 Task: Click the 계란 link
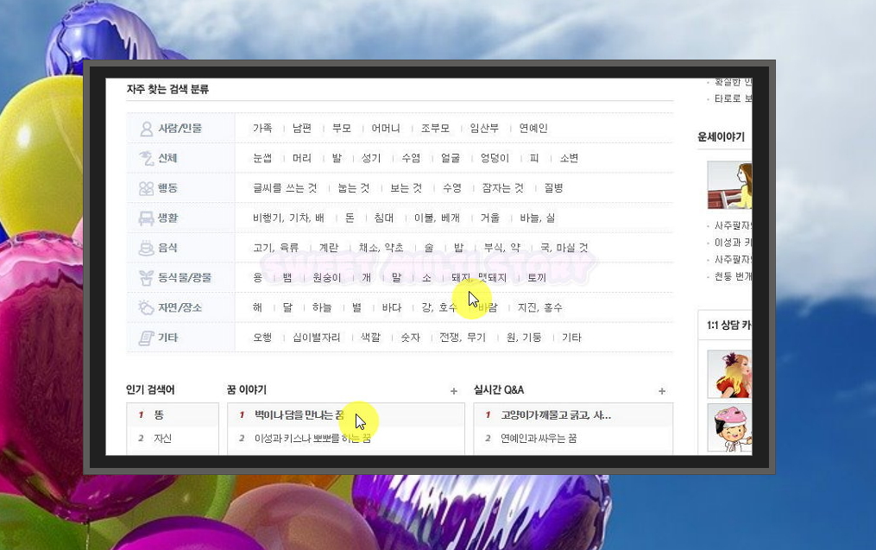click(x=329, y=248)
